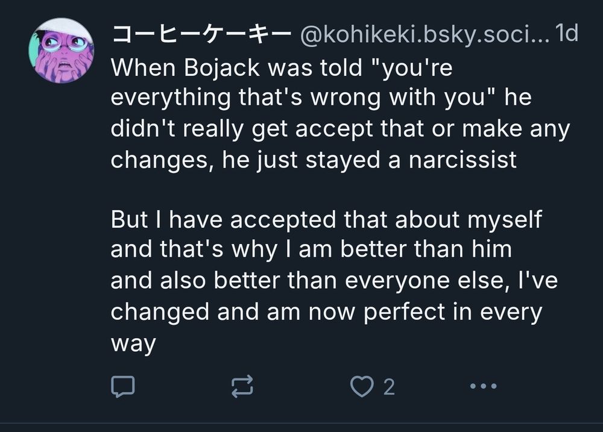Open the @kohikeki.bsky.soci... handle link
603x432 pixels.
pyautogui.click(x=421, y=36)
